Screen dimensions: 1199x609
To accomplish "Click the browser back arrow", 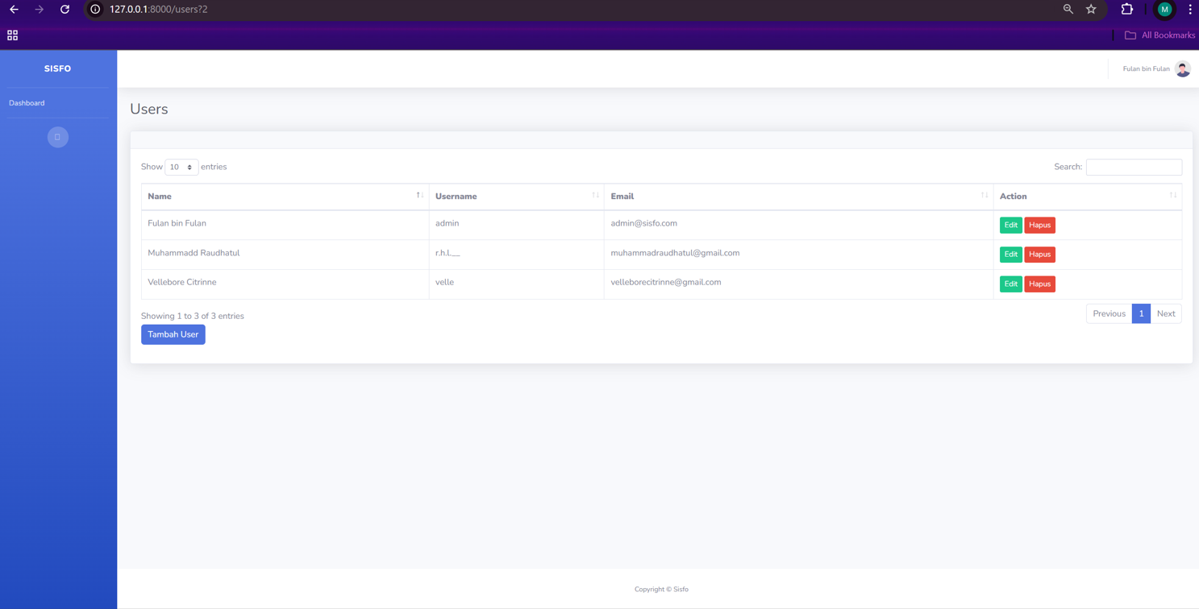I will tap(14, 10).
